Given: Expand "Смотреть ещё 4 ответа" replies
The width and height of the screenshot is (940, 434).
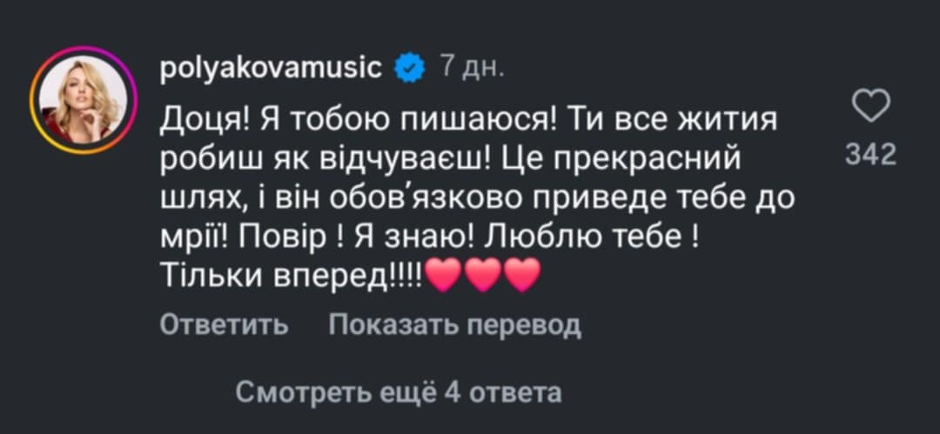Looking at the screenshot, I should point(399,392).
